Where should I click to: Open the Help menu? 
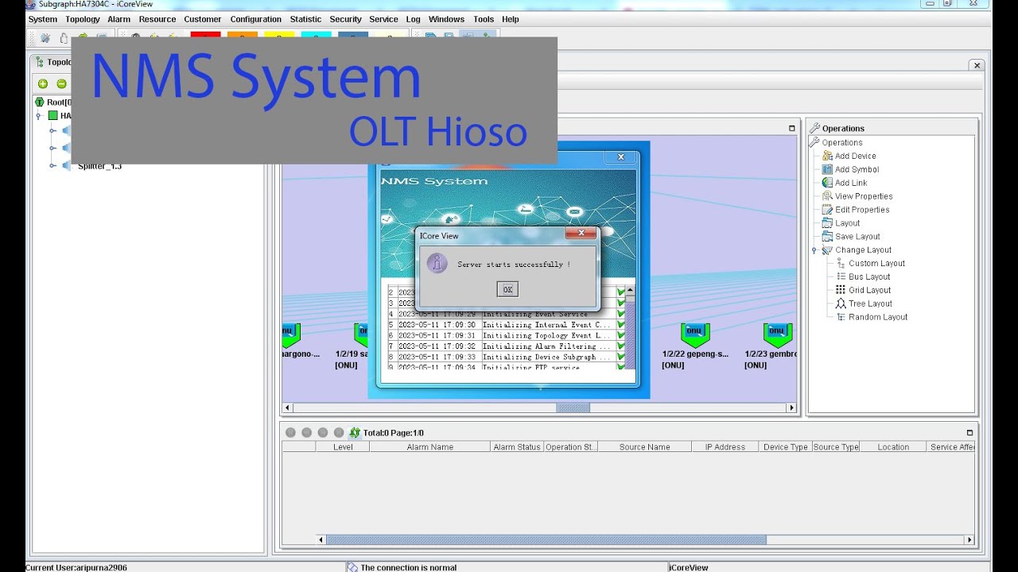click(511, 19)
